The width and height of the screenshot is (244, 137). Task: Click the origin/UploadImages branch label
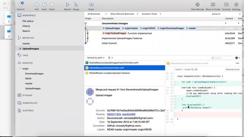114,33
